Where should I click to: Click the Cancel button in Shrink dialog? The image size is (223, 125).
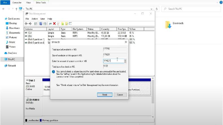tap(120, 95)
